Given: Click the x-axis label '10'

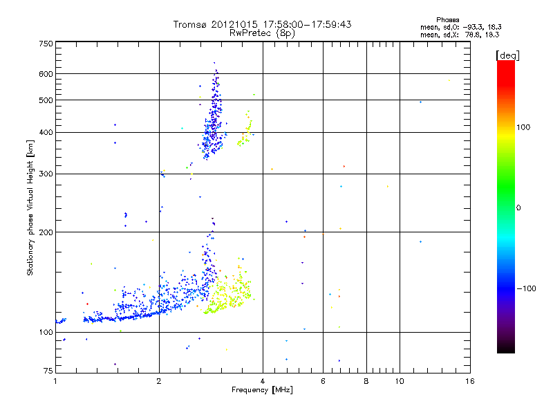Looking at the screenshot, I should (x=400, y=381).
